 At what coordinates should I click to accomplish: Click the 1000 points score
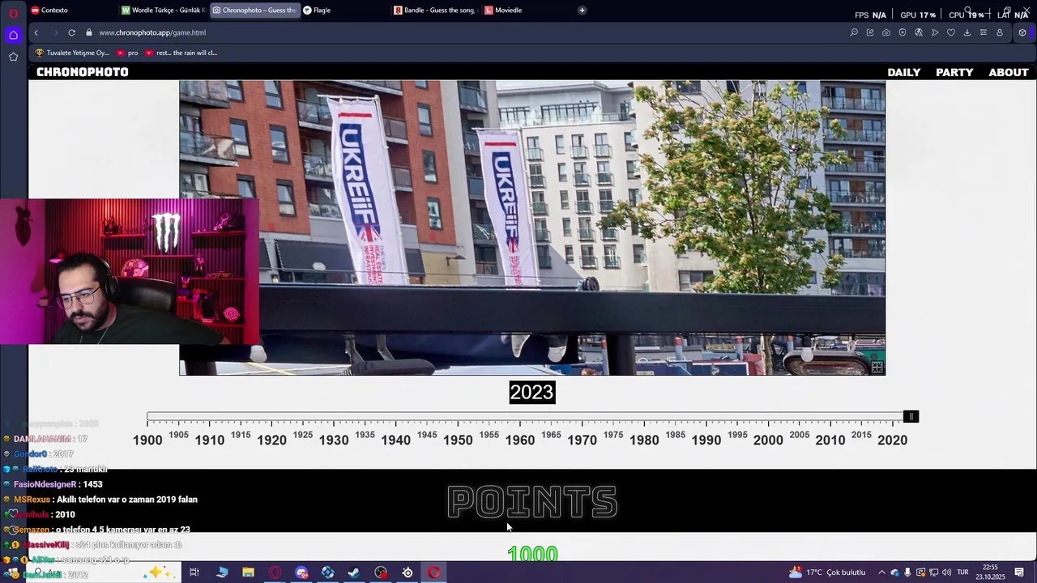coord(532,555)
